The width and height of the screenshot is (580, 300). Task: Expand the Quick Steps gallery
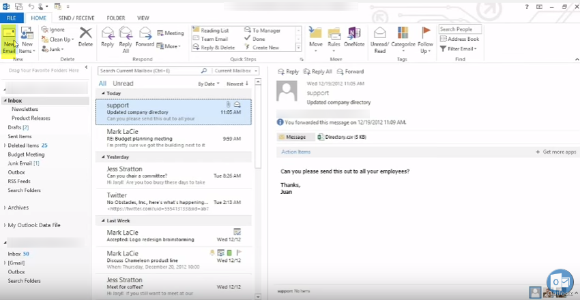pos(298,48)
